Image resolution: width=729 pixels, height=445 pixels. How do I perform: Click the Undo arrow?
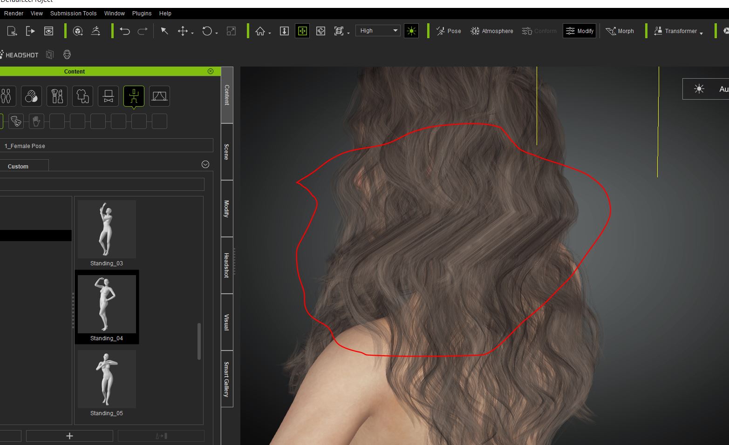125,31
